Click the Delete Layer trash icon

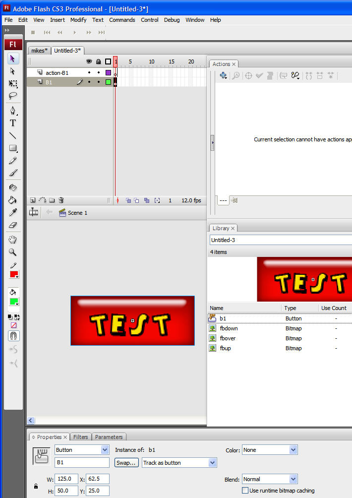(61, 200)
